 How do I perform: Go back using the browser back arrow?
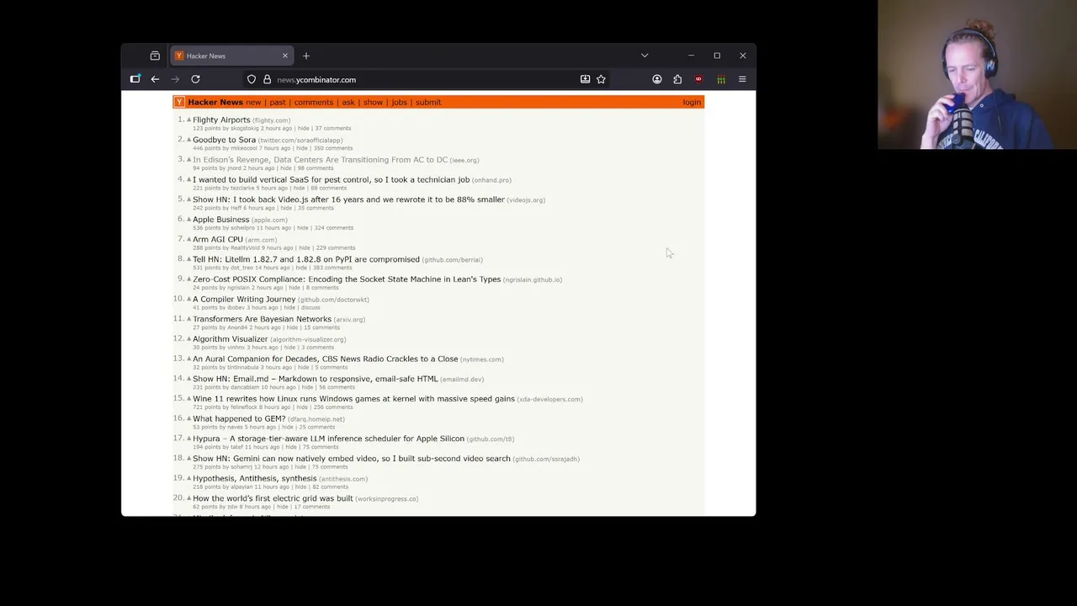click(155, 79)
